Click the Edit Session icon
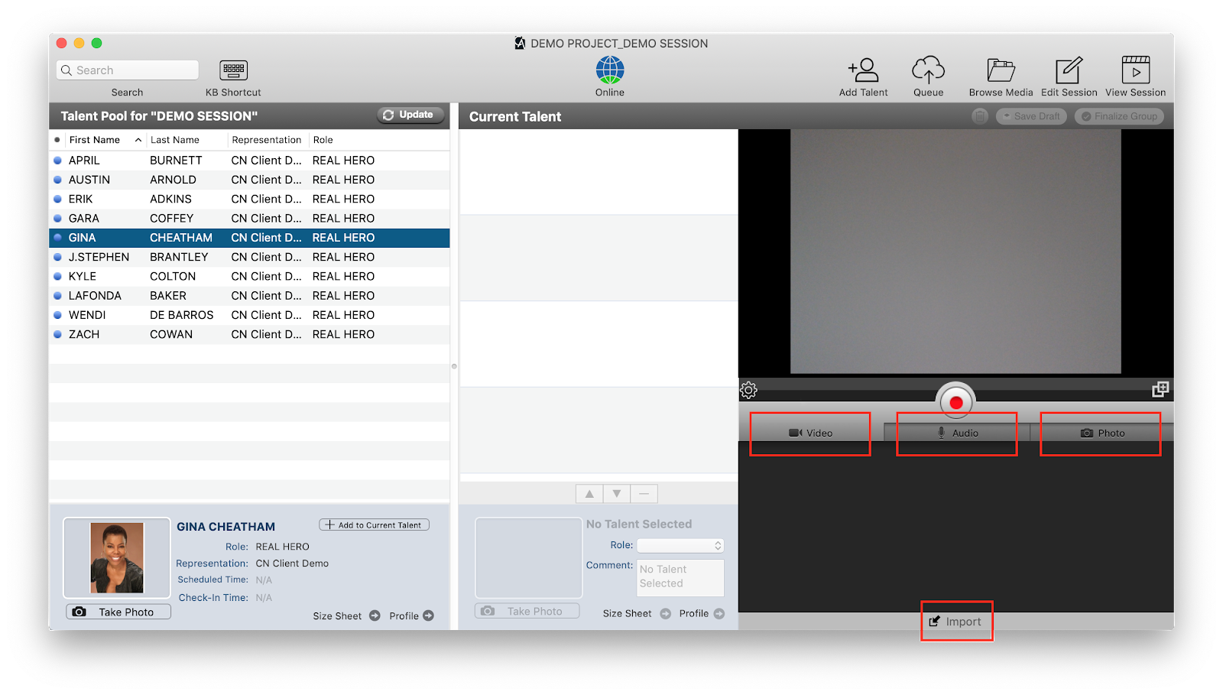Screen dimensions: 1223x695 click(x=1069, y=70)
